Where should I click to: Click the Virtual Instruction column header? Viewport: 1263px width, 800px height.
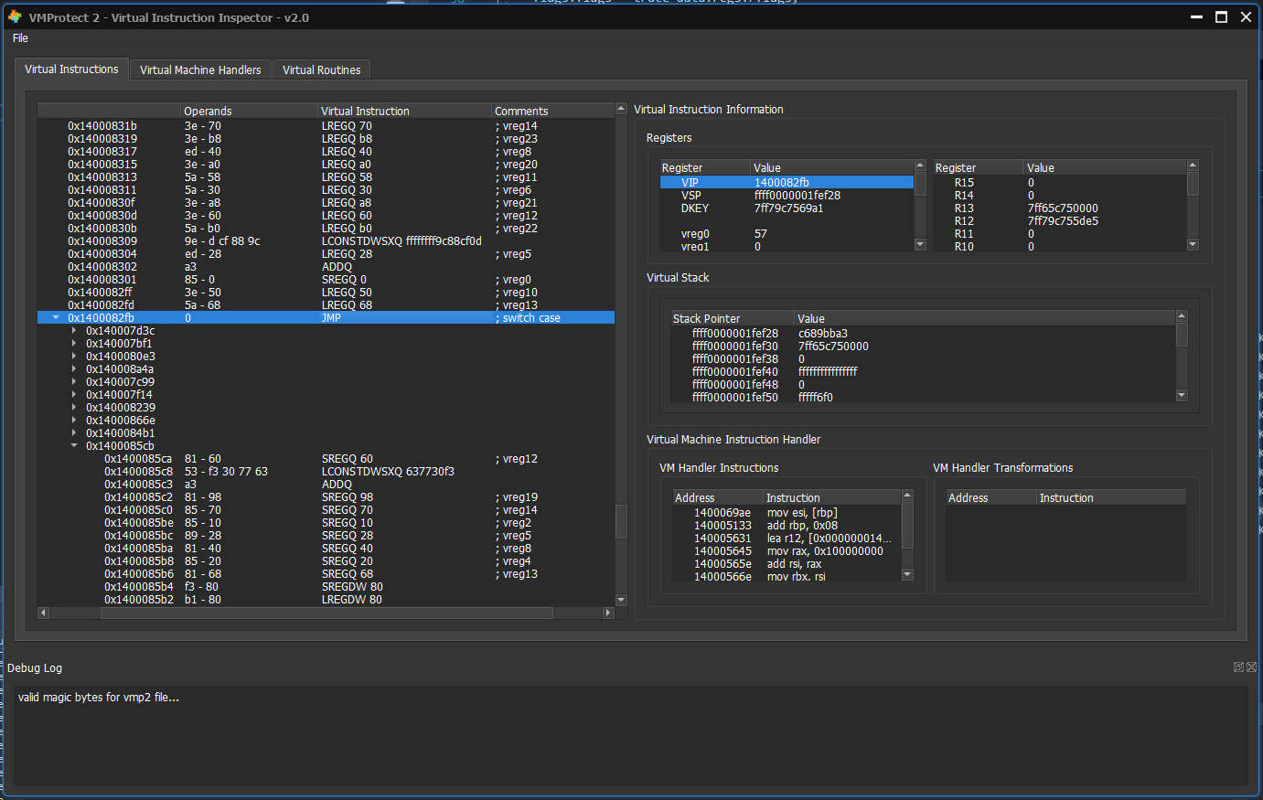(405, 111)
